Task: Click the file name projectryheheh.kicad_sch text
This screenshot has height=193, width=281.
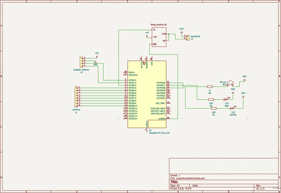Action: 191,178
